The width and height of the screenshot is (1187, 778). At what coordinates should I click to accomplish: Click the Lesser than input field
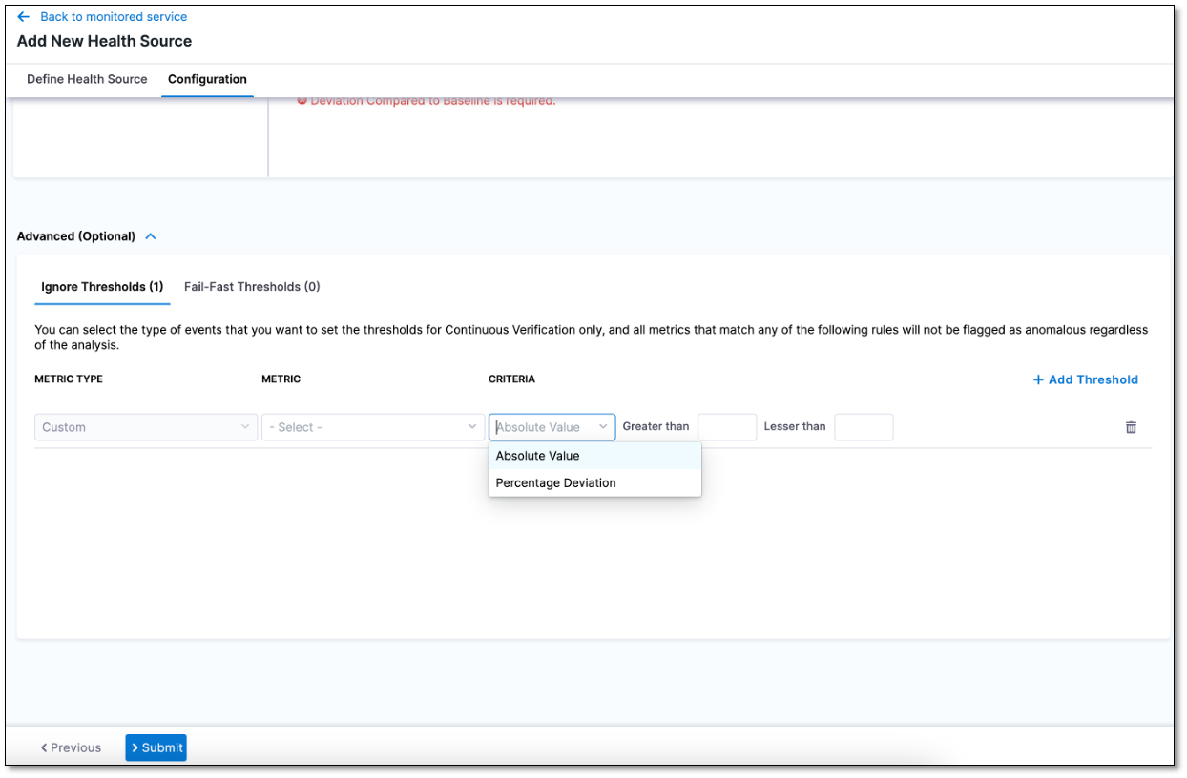pyautogui.click(x=864, y=427)
